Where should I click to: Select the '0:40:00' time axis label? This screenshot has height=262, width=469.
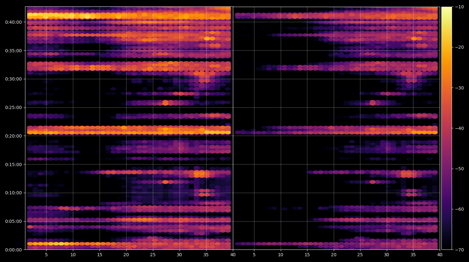click(13, 22)
